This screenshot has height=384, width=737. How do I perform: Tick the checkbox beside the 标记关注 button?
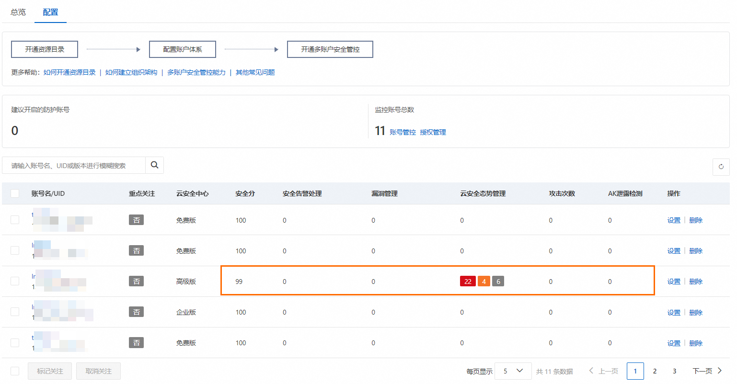coord(15,371)
